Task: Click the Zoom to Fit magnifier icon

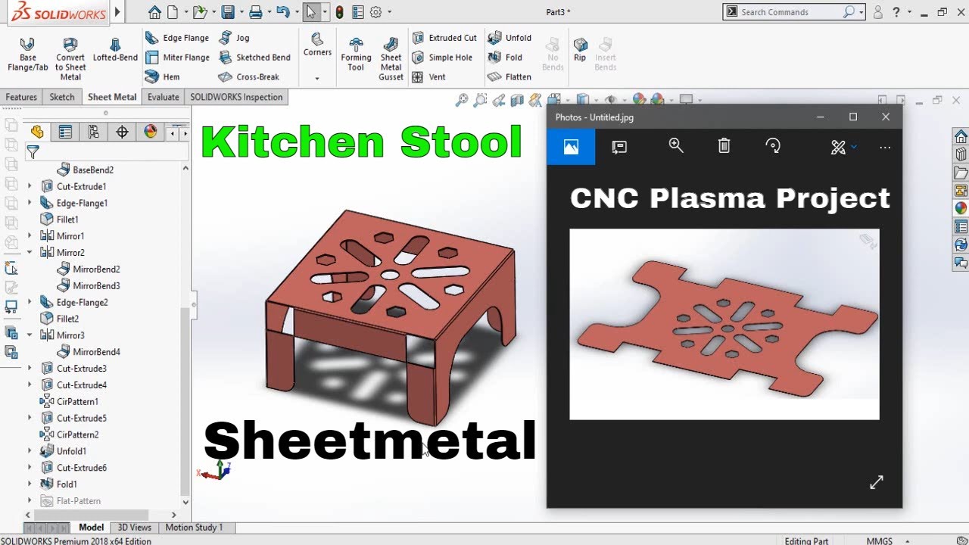Action: 461,100
